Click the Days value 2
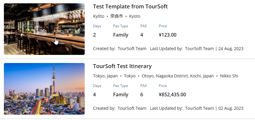This screenshot has width=255, height=120. (x=95, y=35)
